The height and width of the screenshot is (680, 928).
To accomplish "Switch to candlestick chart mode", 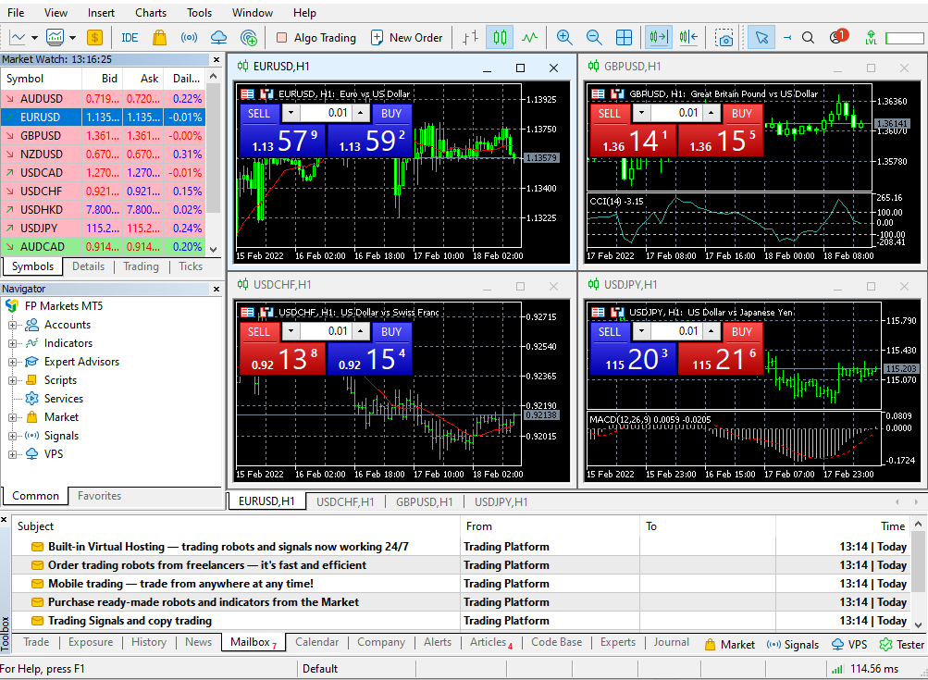I will (500, 38).
